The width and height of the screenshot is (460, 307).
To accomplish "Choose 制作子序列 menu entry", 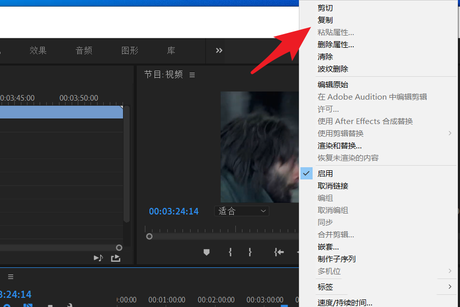I will [336, 259].
